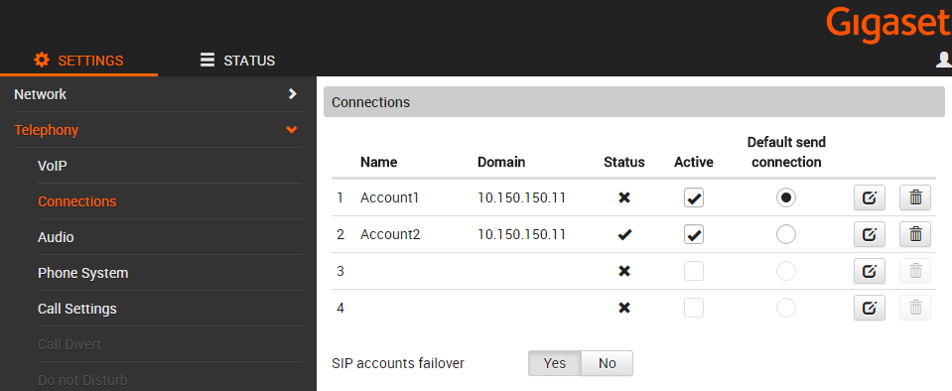Viewport: 952px width, 391px height.
Task: Switch to the SETTINGS tab
Action: (79, 61)
